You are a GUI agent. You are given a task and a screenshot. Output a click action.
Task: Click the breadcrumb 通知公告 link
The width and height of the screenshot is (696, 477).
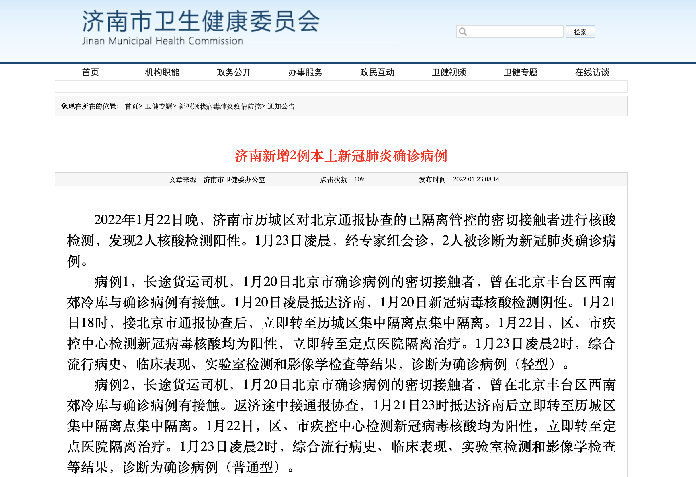pos(281,106)
